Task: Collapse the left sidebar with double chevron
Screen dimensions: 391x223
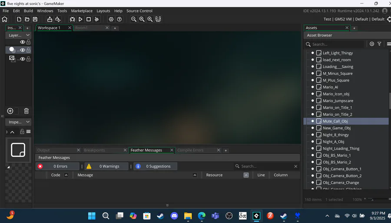Action: pyautogui.click(x=2, y=116)
